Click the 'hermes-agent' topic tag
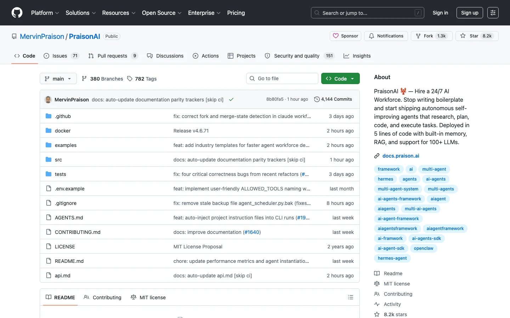The image size is (510, 318). (392, 258)
